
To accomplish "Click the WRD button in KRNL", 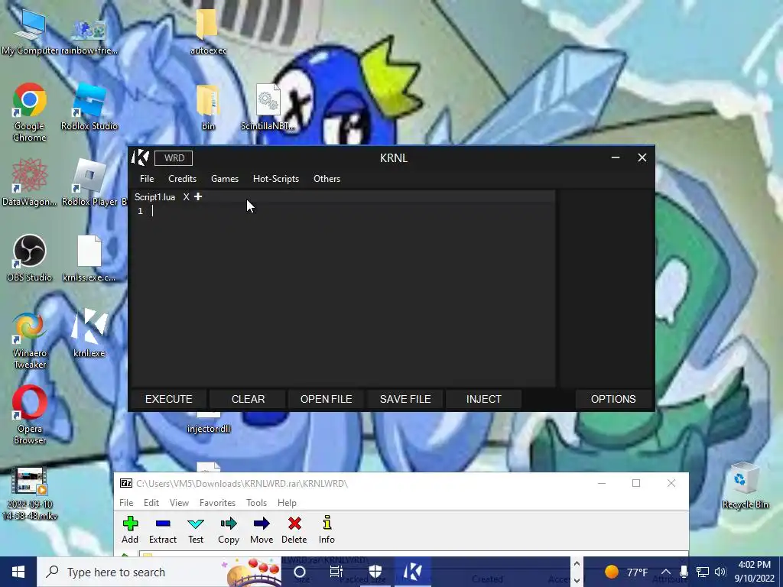I will pyautogui.click(x=174, y=157).
